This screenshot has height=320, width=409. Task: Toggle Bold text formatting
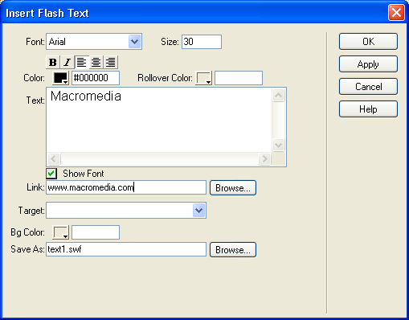click(53, 62)
